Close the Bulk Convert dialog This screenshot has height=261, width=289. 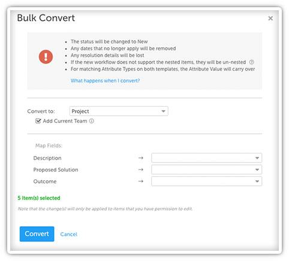tap(270, 18)
